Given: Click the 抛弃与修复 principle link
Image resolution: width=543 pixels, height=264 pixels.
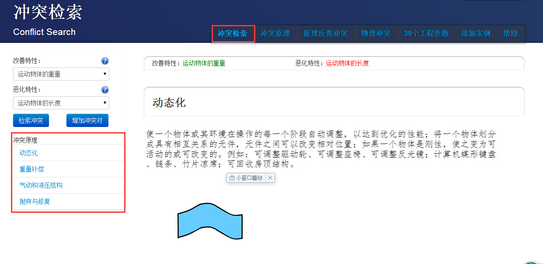Looking at the screenshot, I should [35, 201].
